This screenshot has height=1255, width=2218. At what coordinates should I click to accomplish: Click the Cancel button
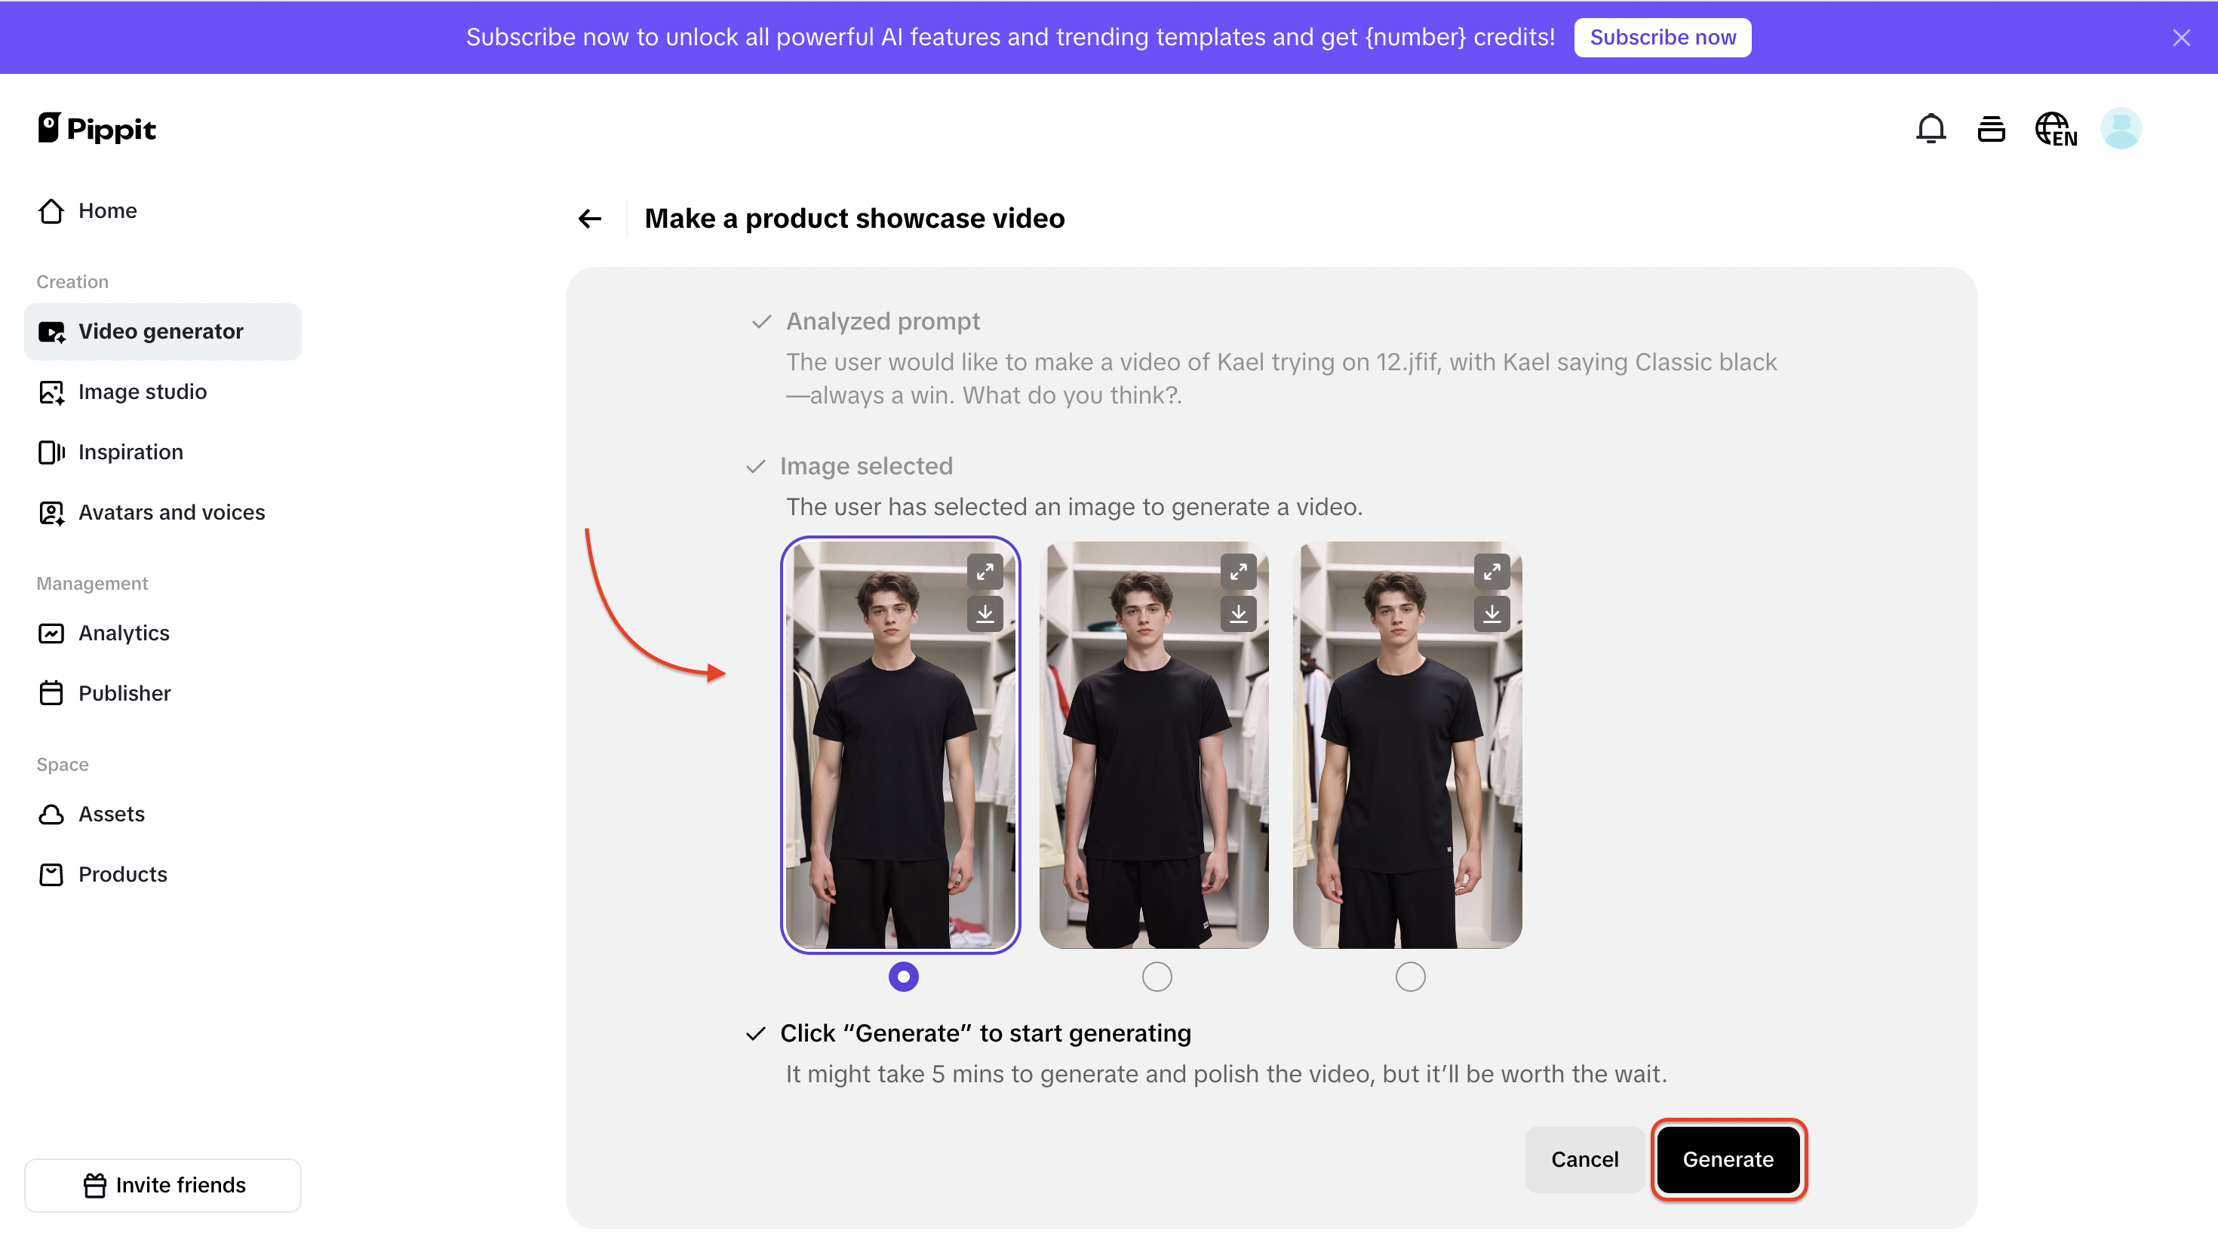point(1584,1159)
